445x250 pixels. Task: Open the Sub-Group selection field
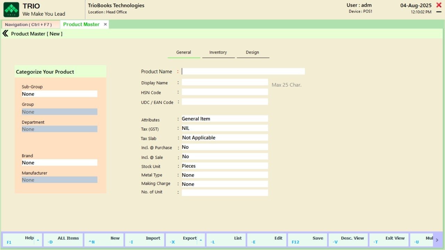tap(59, 94)
